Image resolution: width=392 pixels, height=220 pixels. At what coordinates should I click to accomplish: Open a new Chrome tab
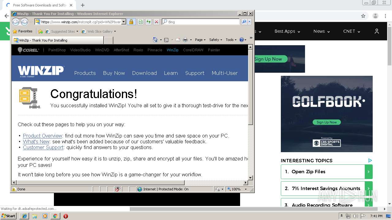(x=83, y=5)
